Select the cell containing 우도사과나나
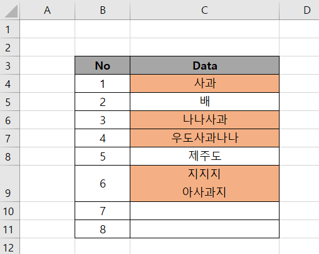 tap(204, 138)
